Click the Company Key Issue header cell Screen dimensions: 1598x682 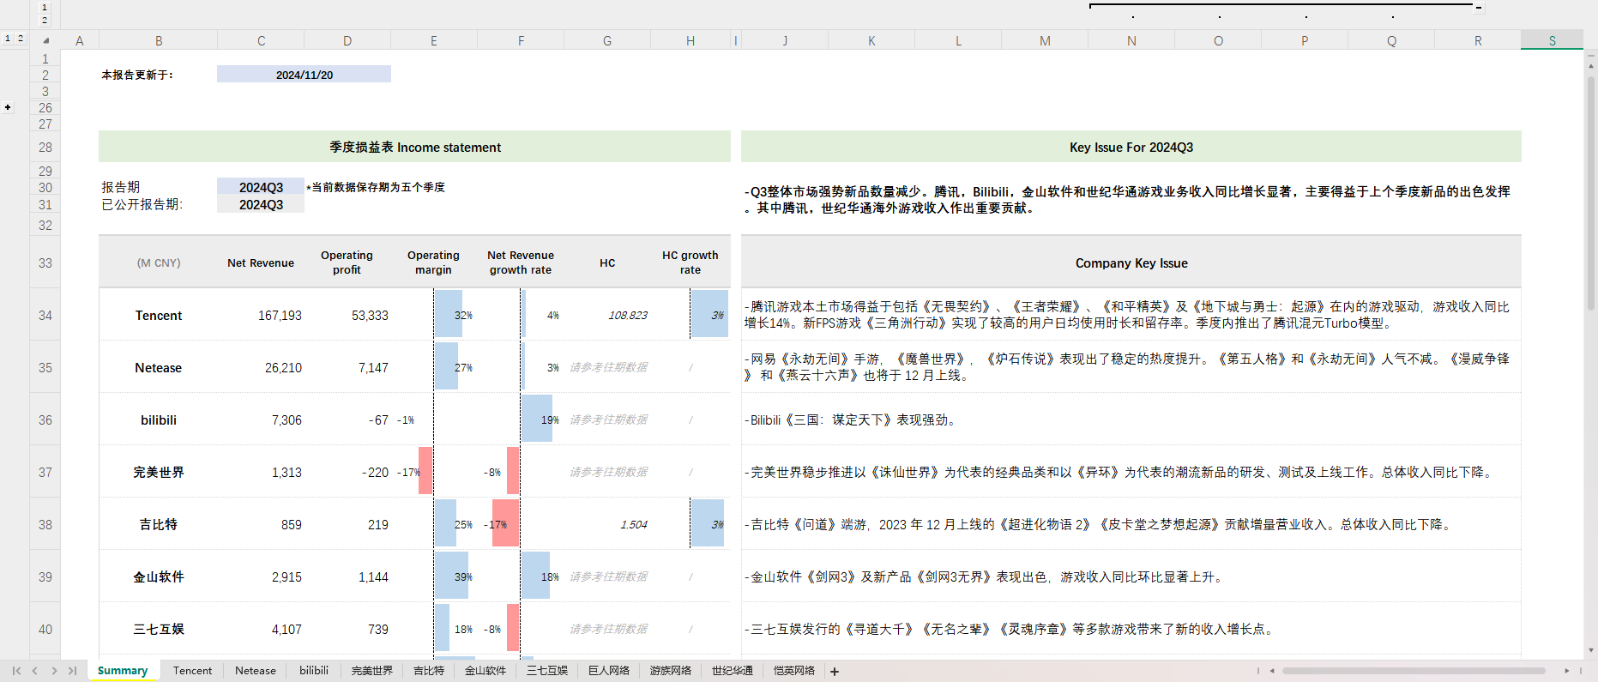pyautogui.click(x=1131, y=263)
